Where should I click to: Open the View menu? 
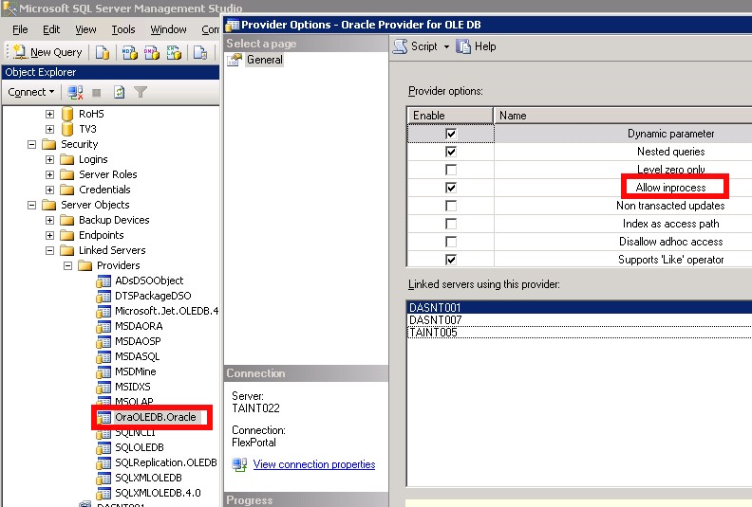click(x=85, y=29)
